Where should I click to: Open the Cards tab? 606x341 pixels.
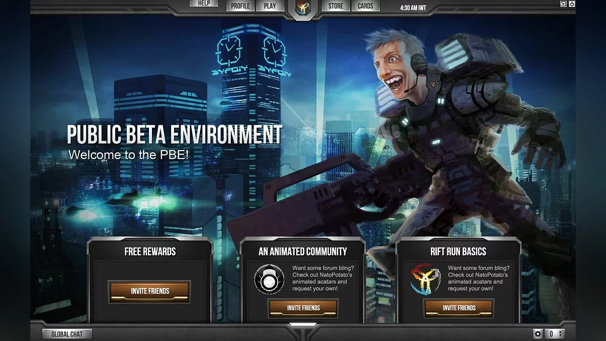pyautogui.click(x=365, y=6)
